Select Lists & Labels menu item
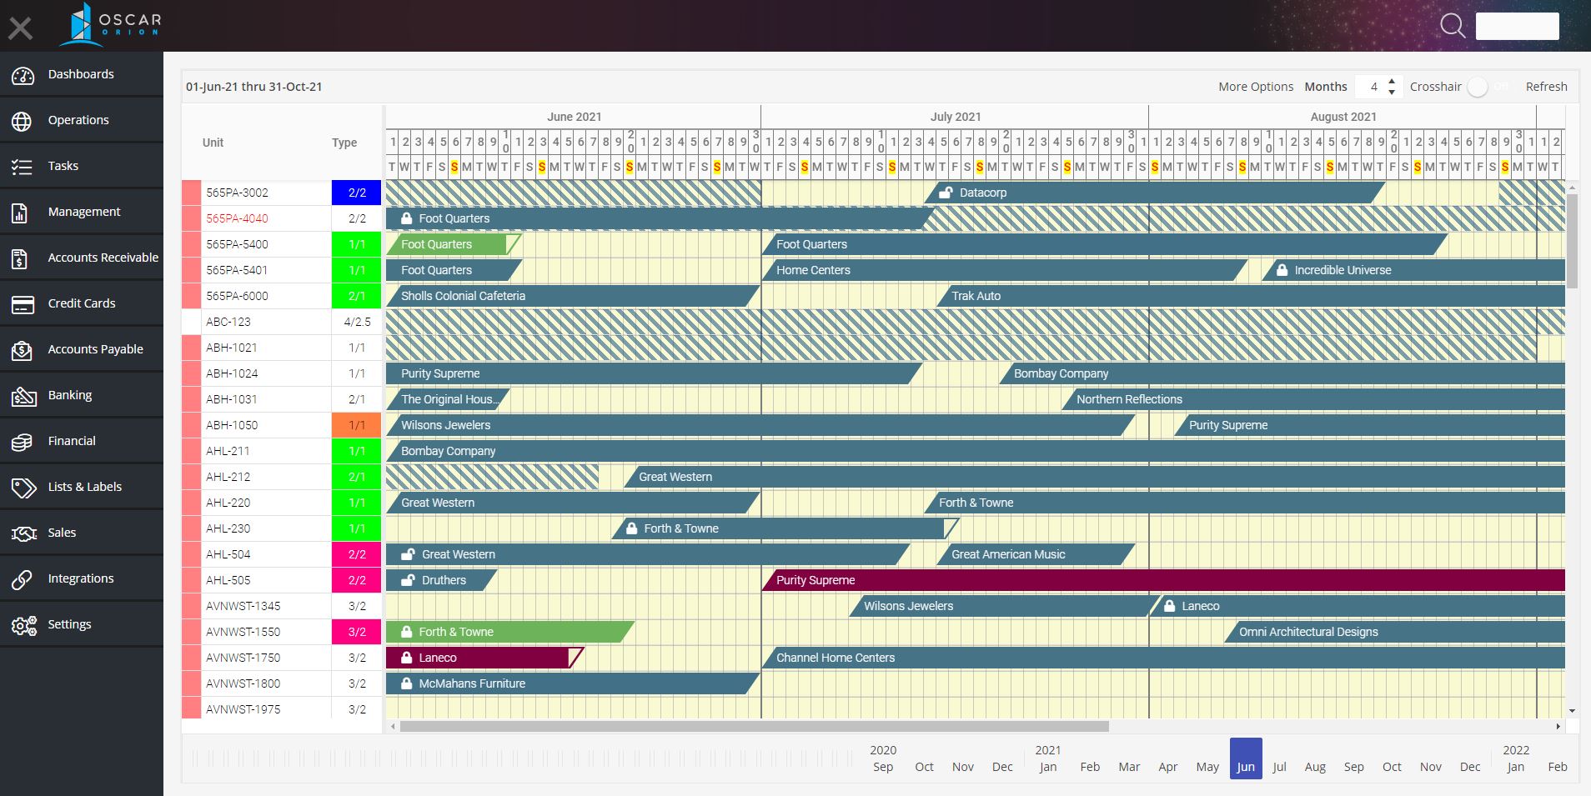The width and height of the screenshot is (1591, 796). tap(84, 487)
